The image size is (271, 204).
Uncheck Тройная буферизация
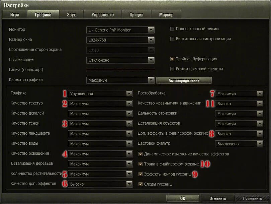(x=172, y=59)
